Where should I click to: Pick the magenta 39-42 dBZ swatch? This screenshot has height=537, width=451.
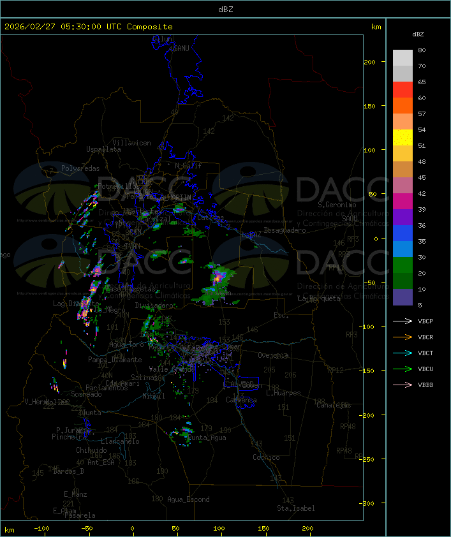[x=403, y=202]
